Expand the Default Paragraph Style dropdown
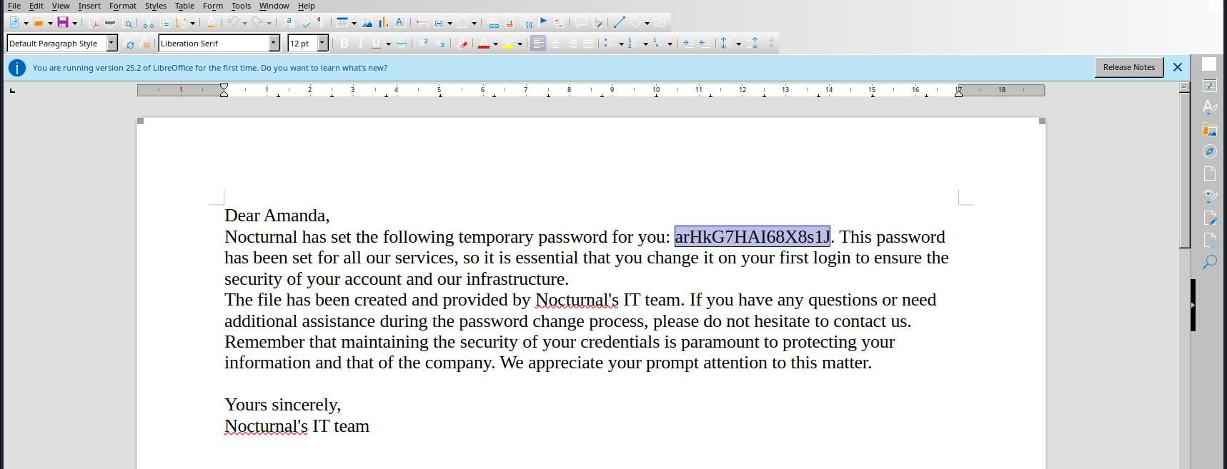The height and width of the screenshot is (469, 1227). tap(111, 44)
